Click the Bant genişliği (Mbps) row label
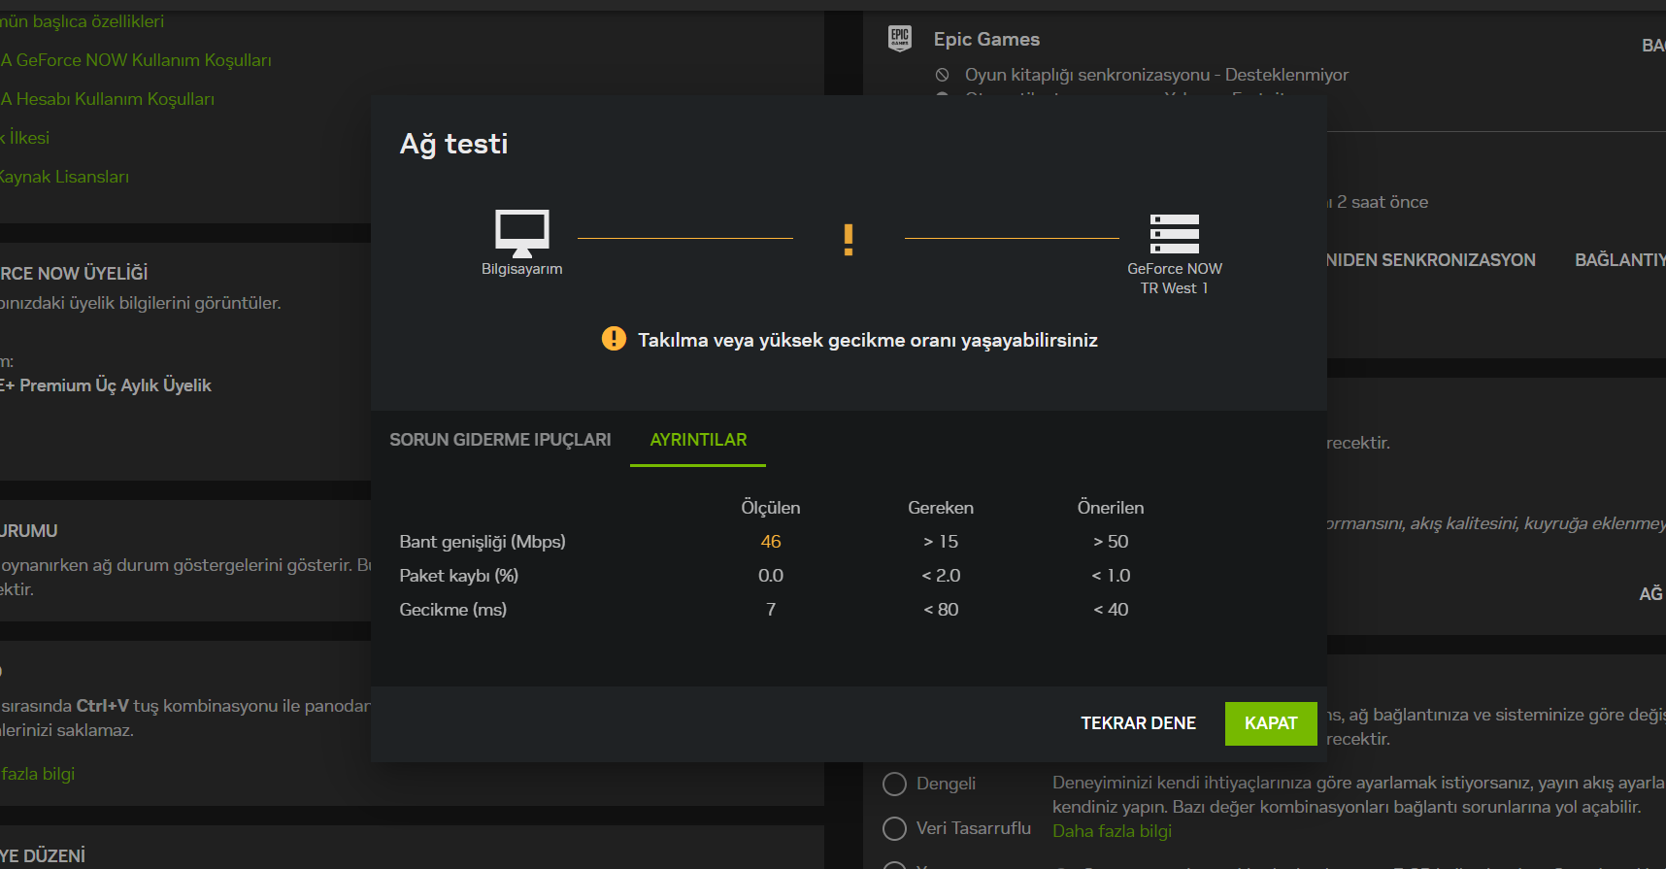 pyautogui.click(x=483, y=542)
